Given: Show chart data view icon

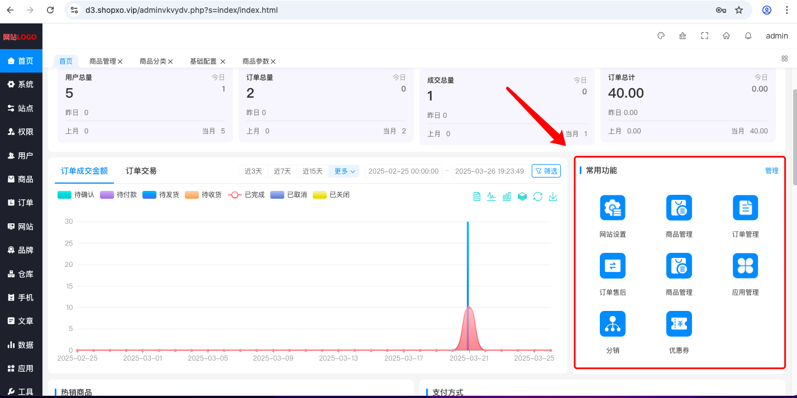Looking at the screenshot, I should [x=476, y=196].
